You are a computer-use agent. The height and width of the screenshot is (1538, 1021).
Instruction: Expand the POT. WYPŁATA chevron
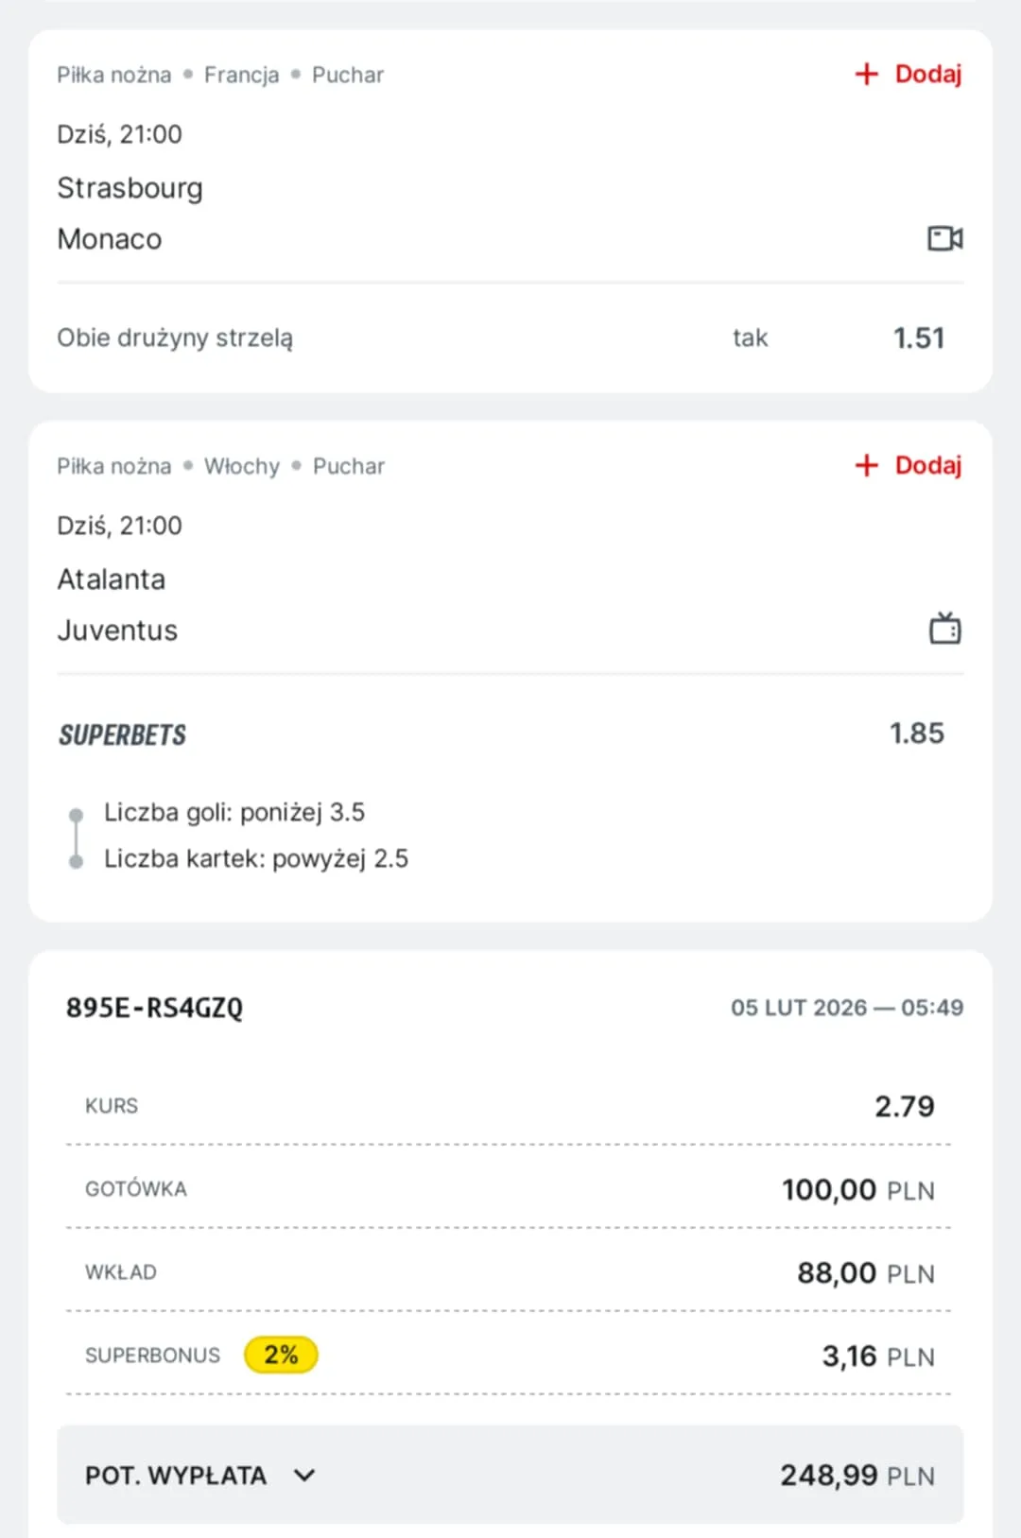pos(304,1475)
